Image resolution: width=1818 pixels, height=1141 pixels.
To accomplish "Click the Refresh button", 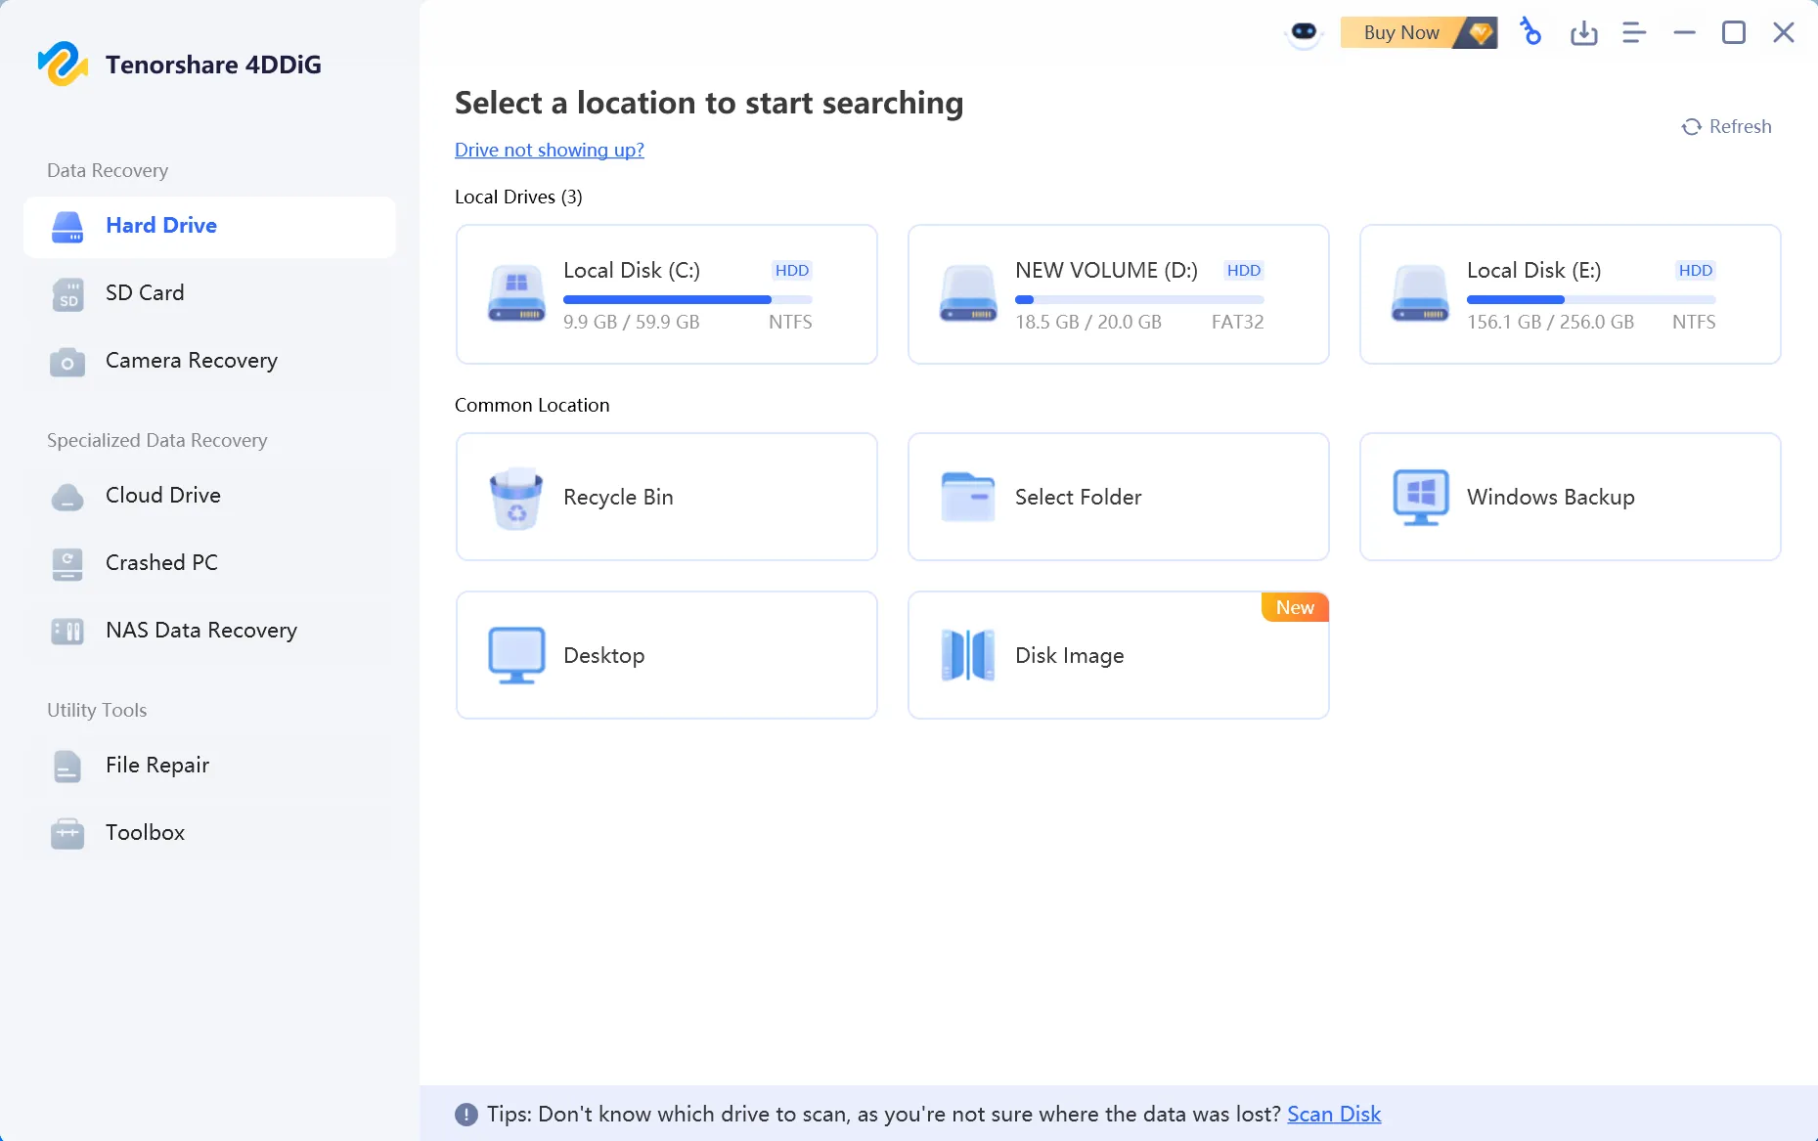I will coord(1726,126).
